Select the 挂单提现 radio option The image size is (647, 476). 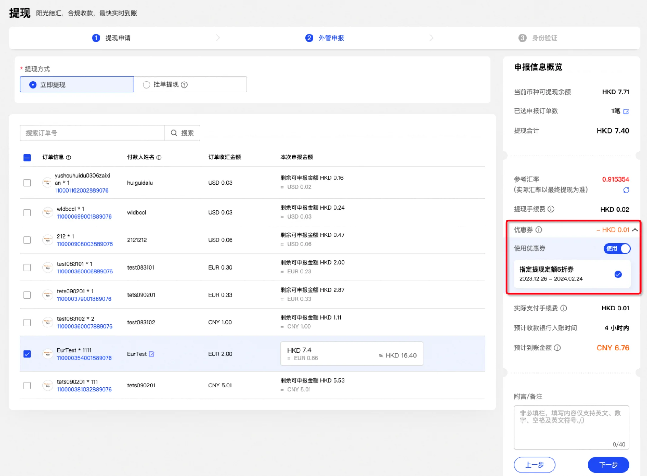coord(147,85)
